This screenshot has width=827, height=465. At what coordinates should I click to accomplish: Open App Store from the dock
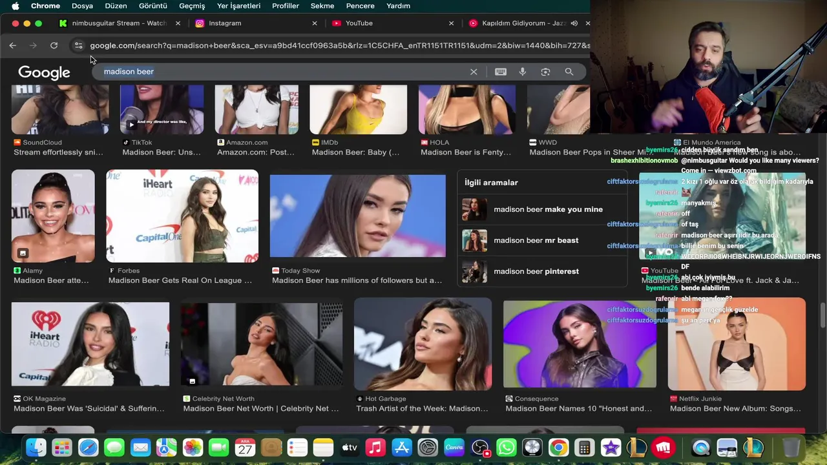pyautogui.click(x=402, y=448)
